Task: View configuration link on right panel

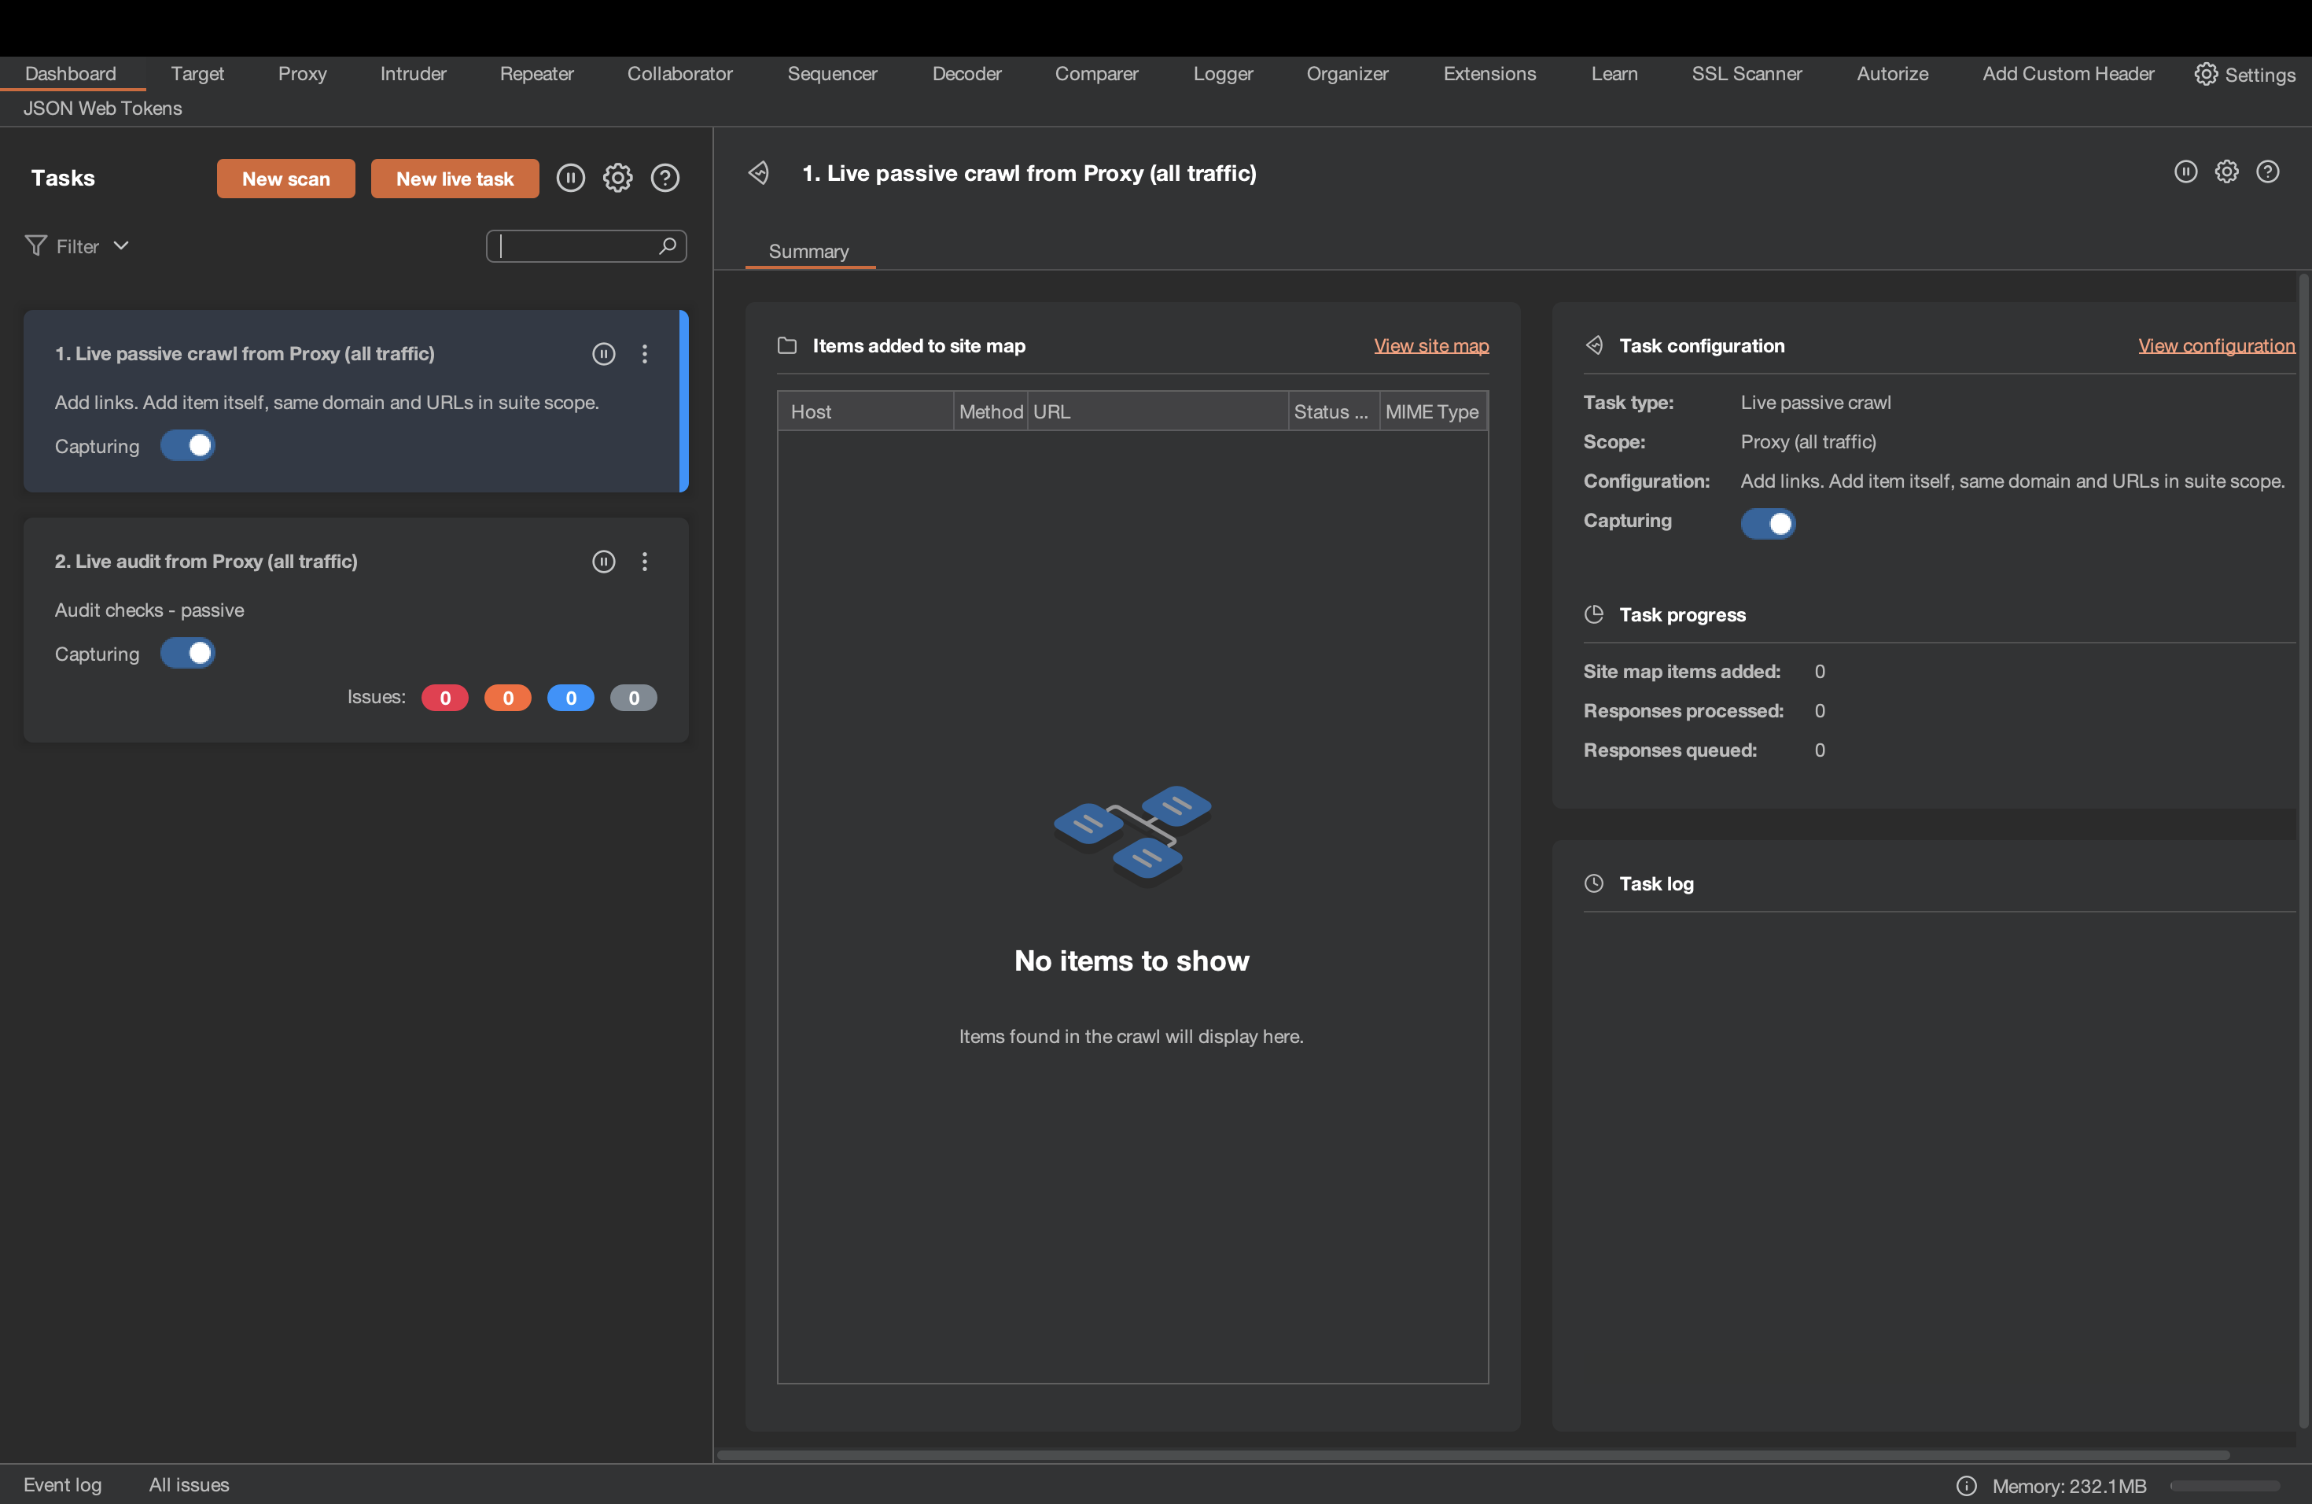Action: [2216, 344]
